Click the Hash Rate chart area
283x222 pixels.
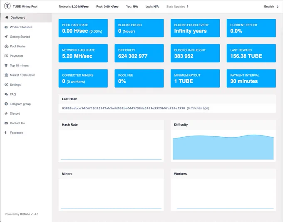[x=111, y=146]
